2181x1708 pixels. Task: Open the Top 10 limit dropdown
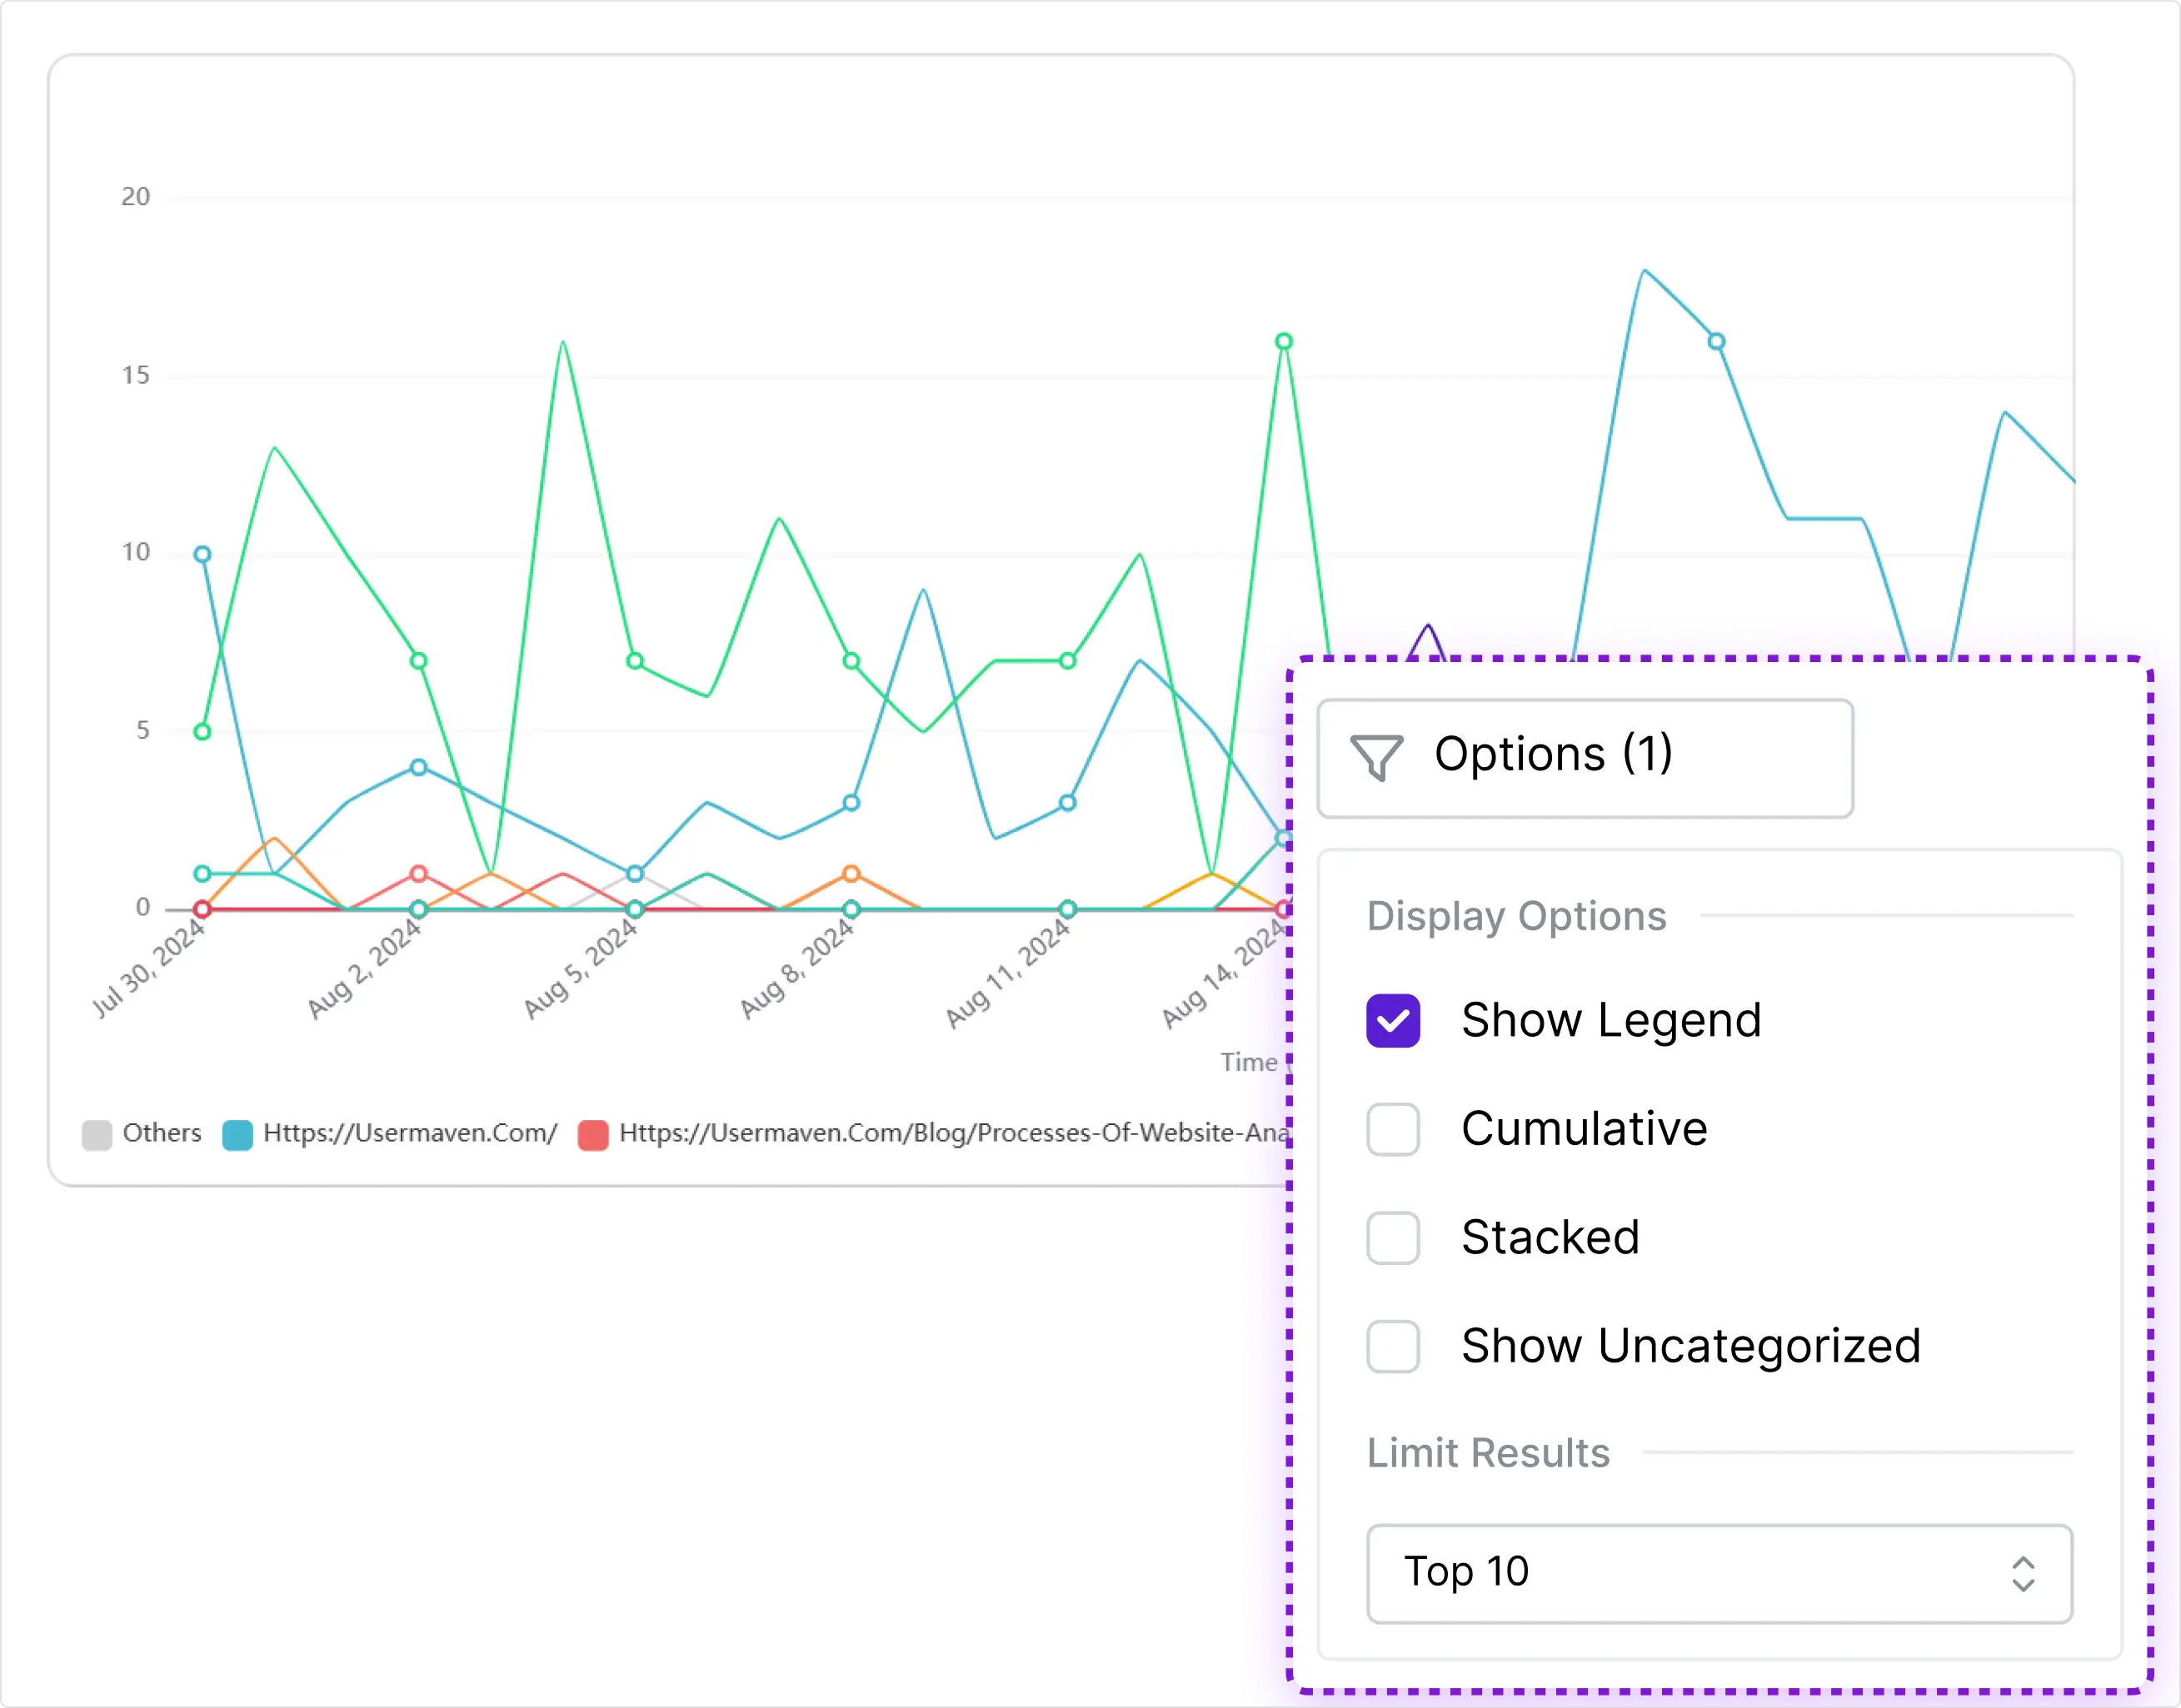[1719, 1573]
